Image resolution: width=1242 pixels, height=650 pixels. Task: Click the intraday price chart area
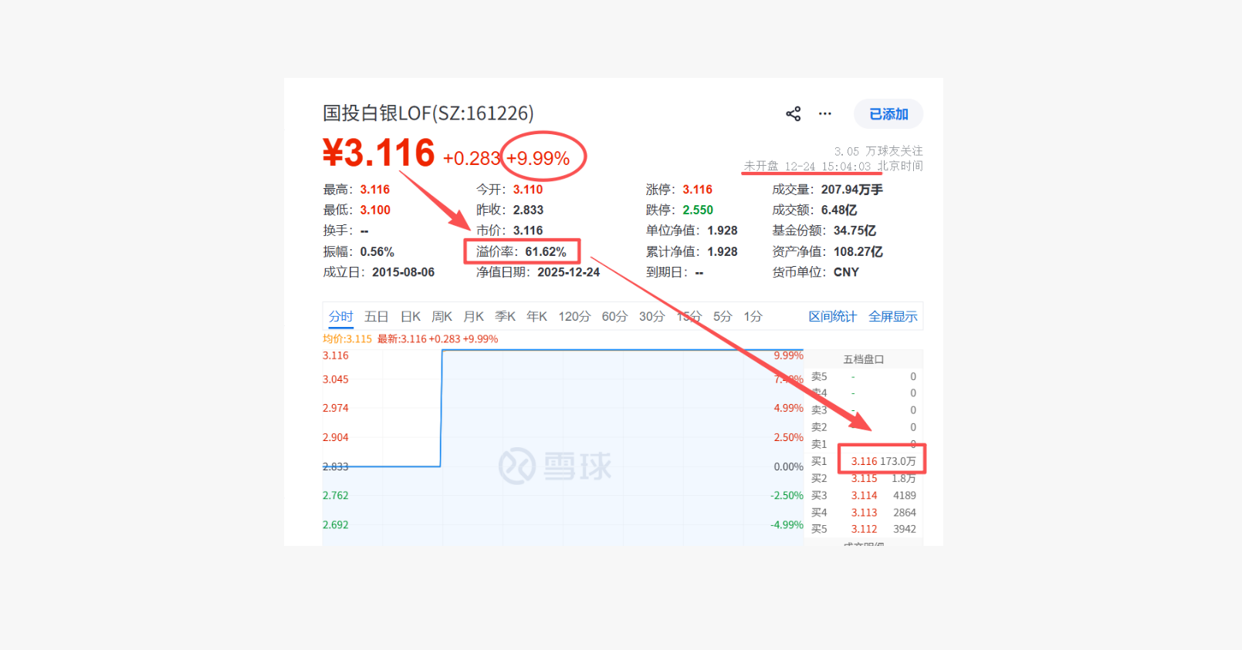(563, 447)
